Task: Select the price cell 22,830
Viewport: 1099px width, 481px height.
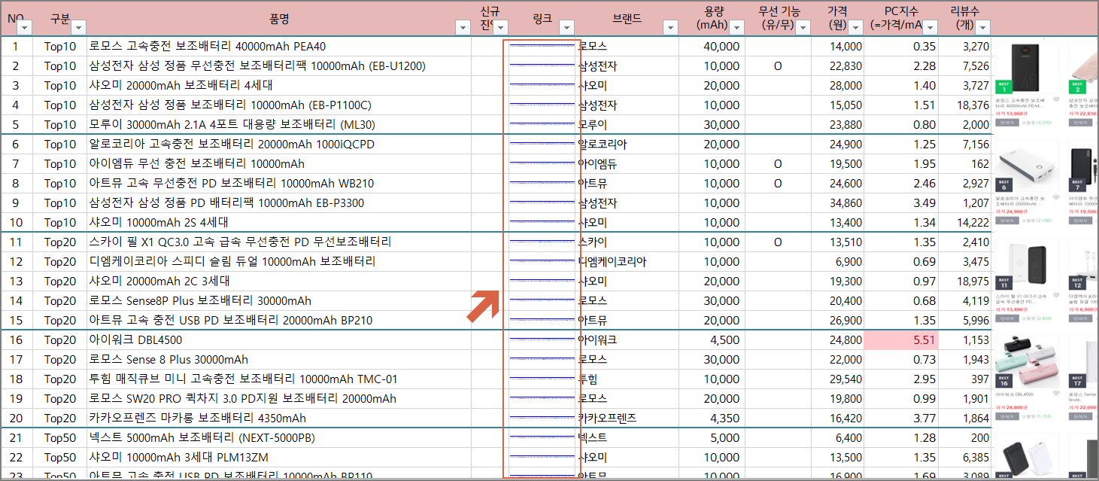Action: click(x=837, y=65)
